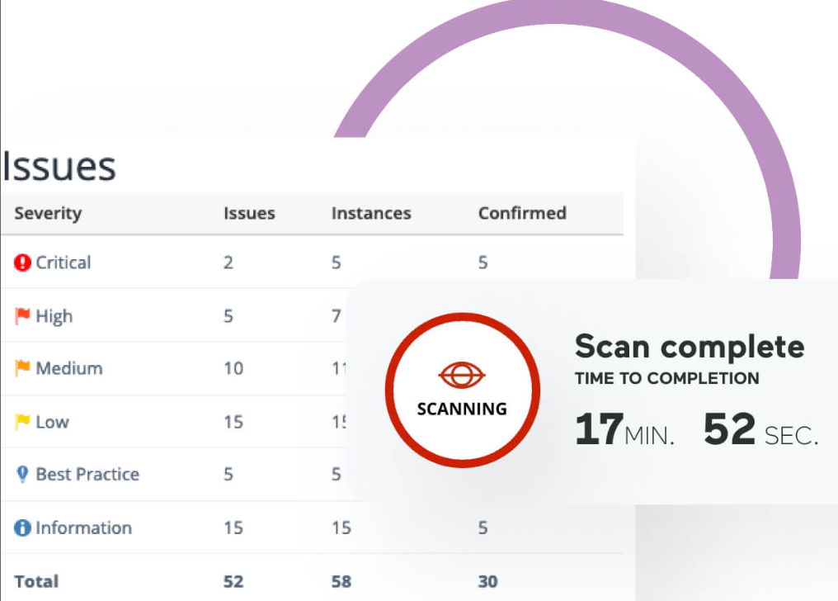Click the Best Practice pin icon
This screenshot has width=838, height=601.
(x=22, y=474)
